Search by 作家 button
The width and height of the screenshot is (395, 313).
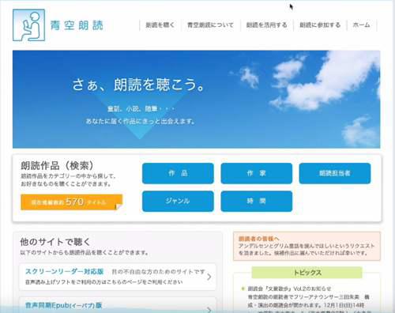257,173
